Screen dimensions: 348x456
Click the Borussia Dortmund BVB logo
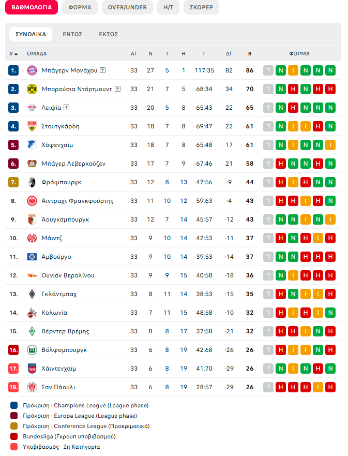(x=32, y=89)
